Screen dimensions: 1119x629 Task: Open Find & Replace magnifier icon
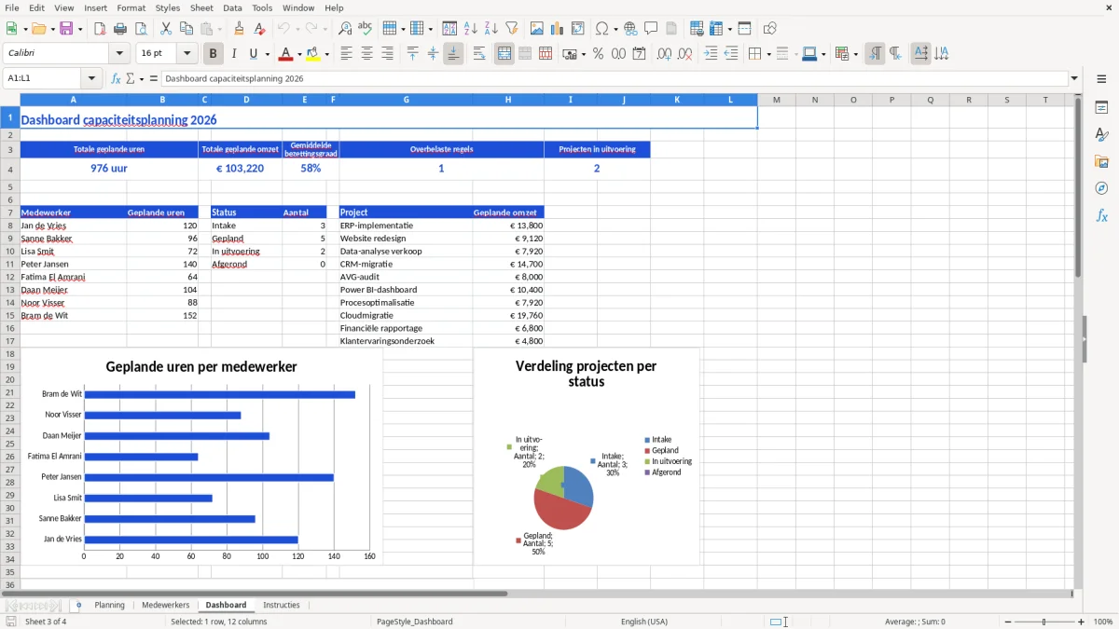click(x=345, y=29)
